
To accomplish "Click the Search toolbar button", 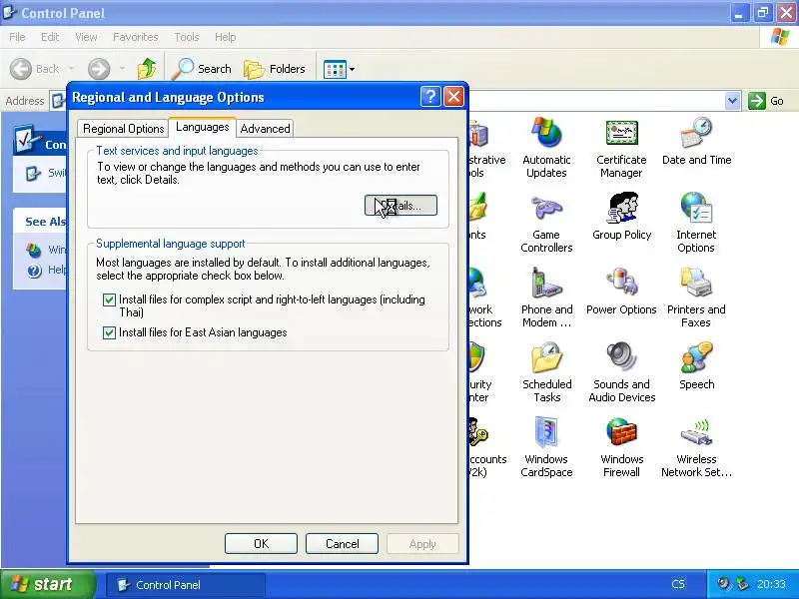I will 202,69.
